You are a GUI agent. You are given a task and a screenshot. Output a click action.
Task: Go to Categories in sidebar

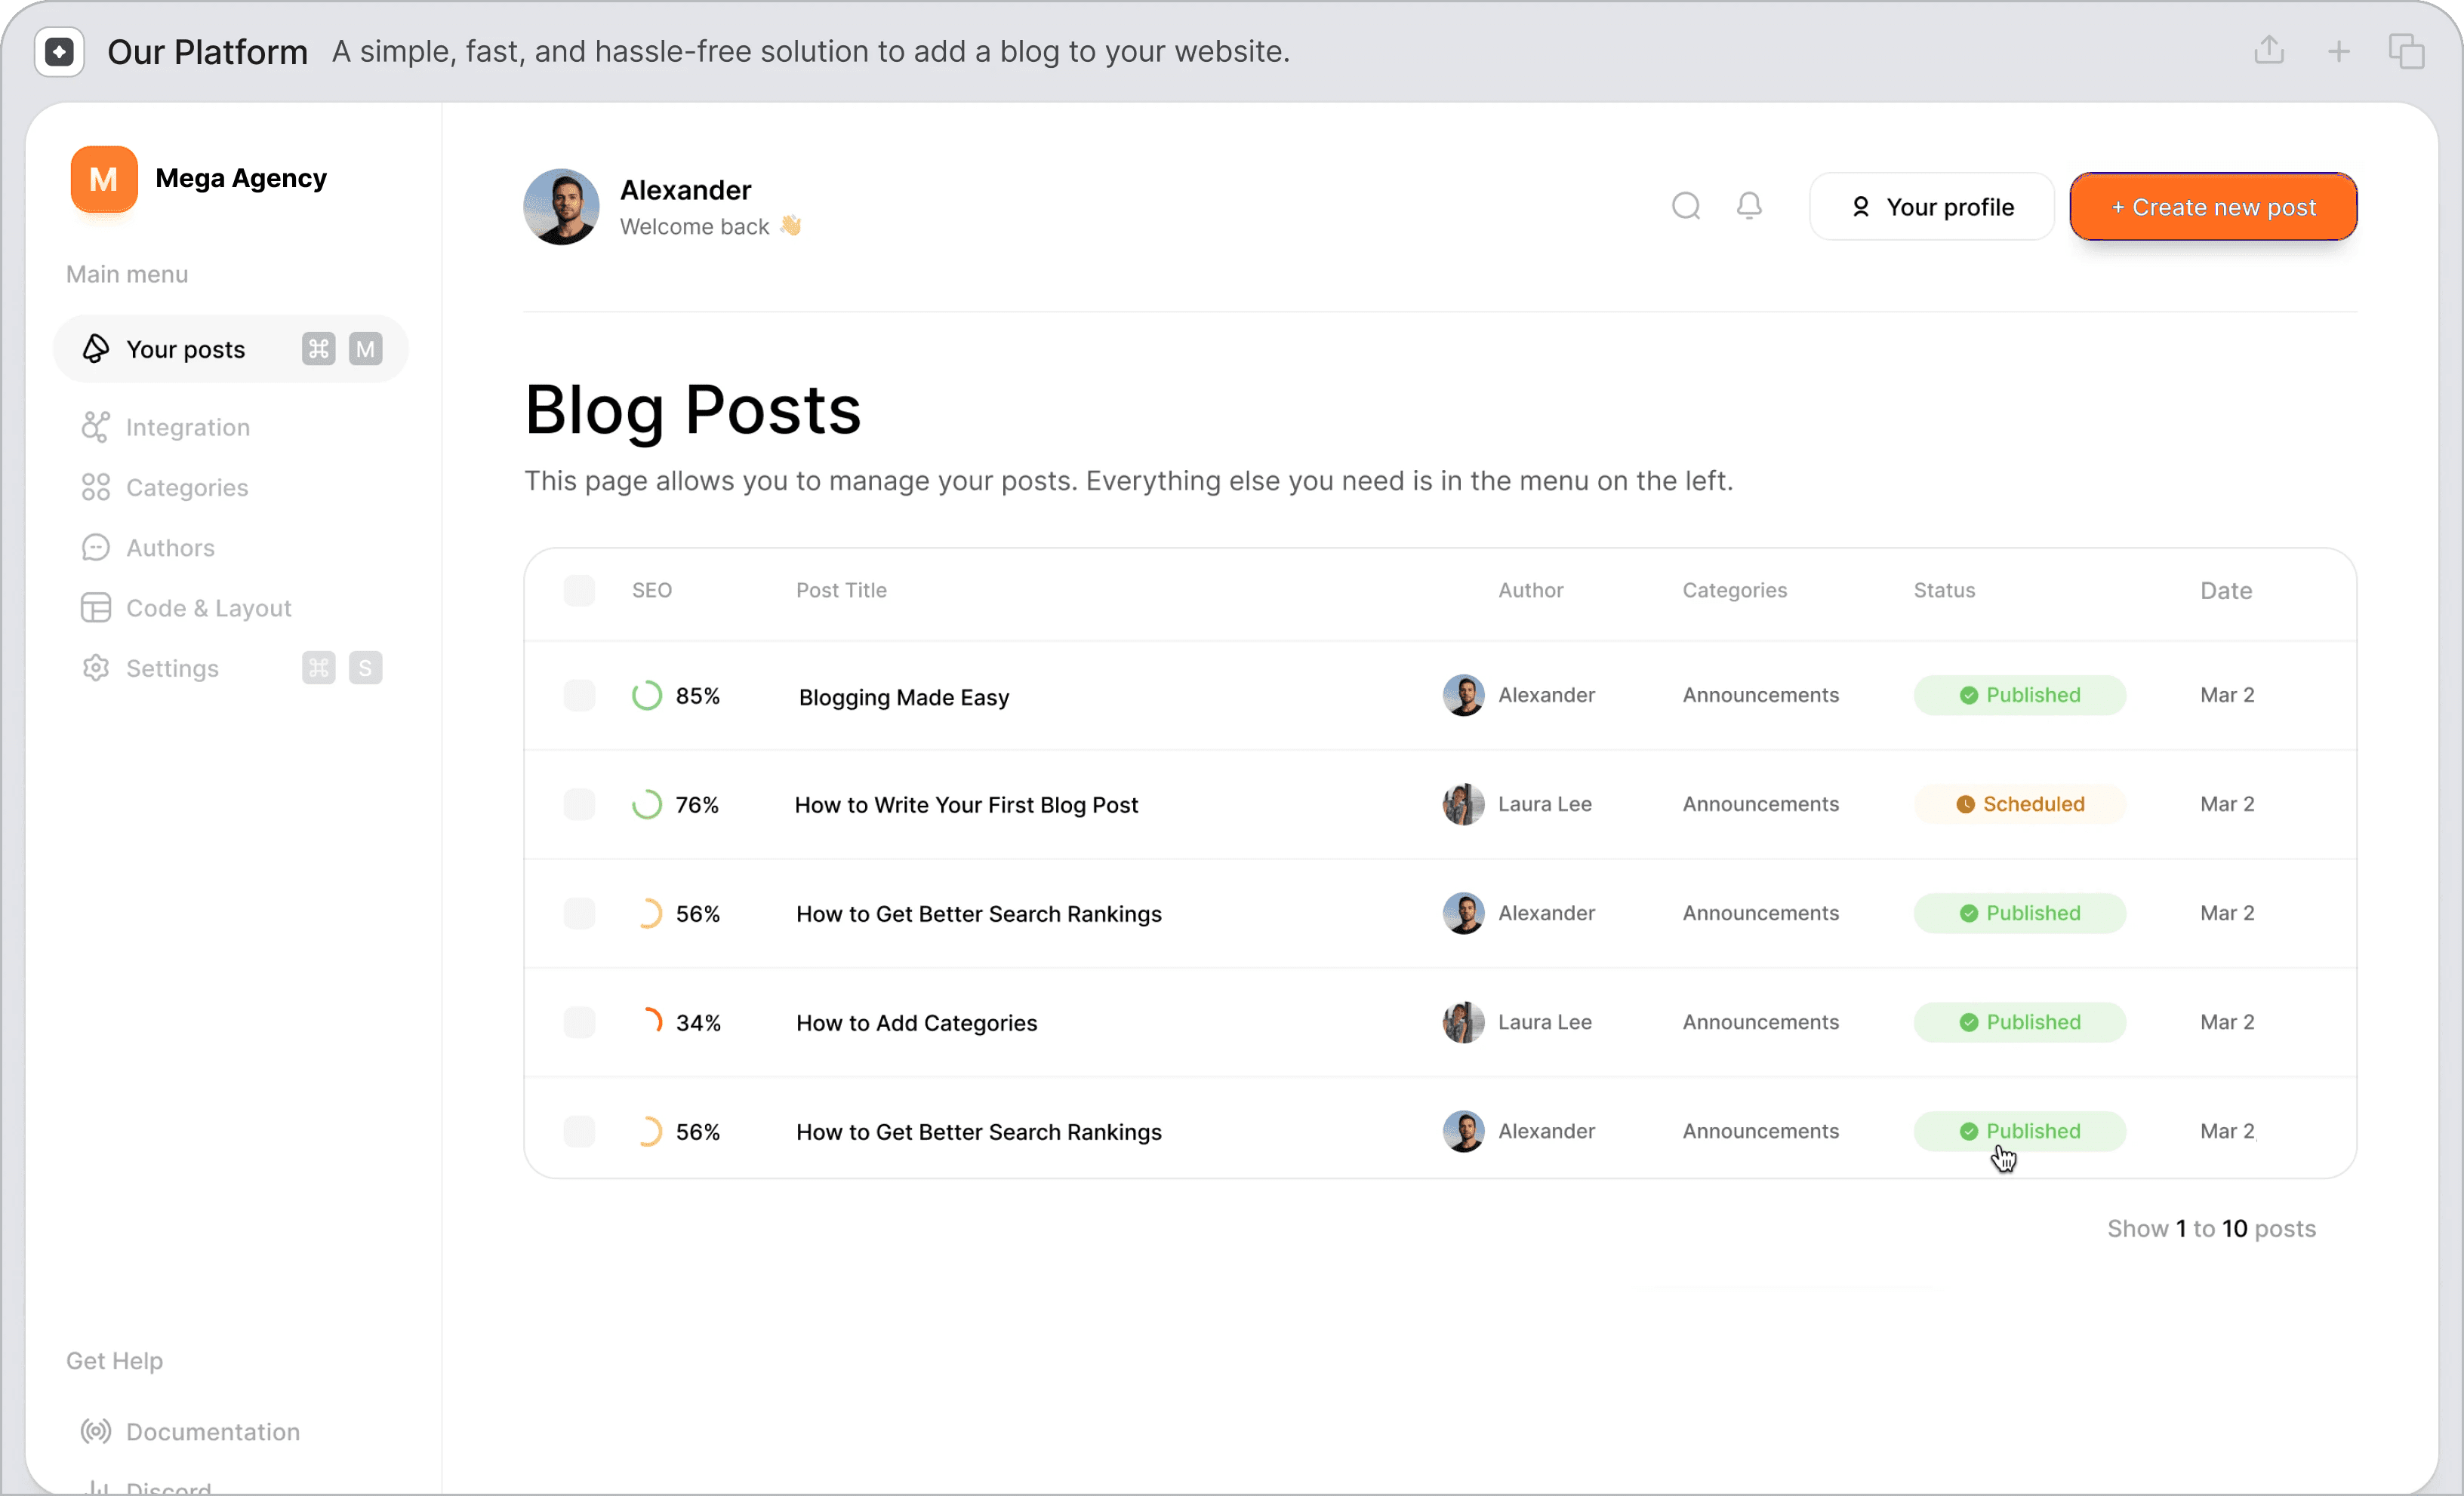click(186, 487)
